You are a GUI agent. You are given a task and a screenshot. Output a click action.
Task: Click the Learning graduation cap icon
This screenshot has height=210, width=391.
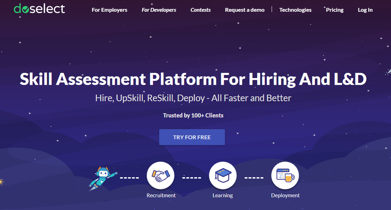[223, 175]
